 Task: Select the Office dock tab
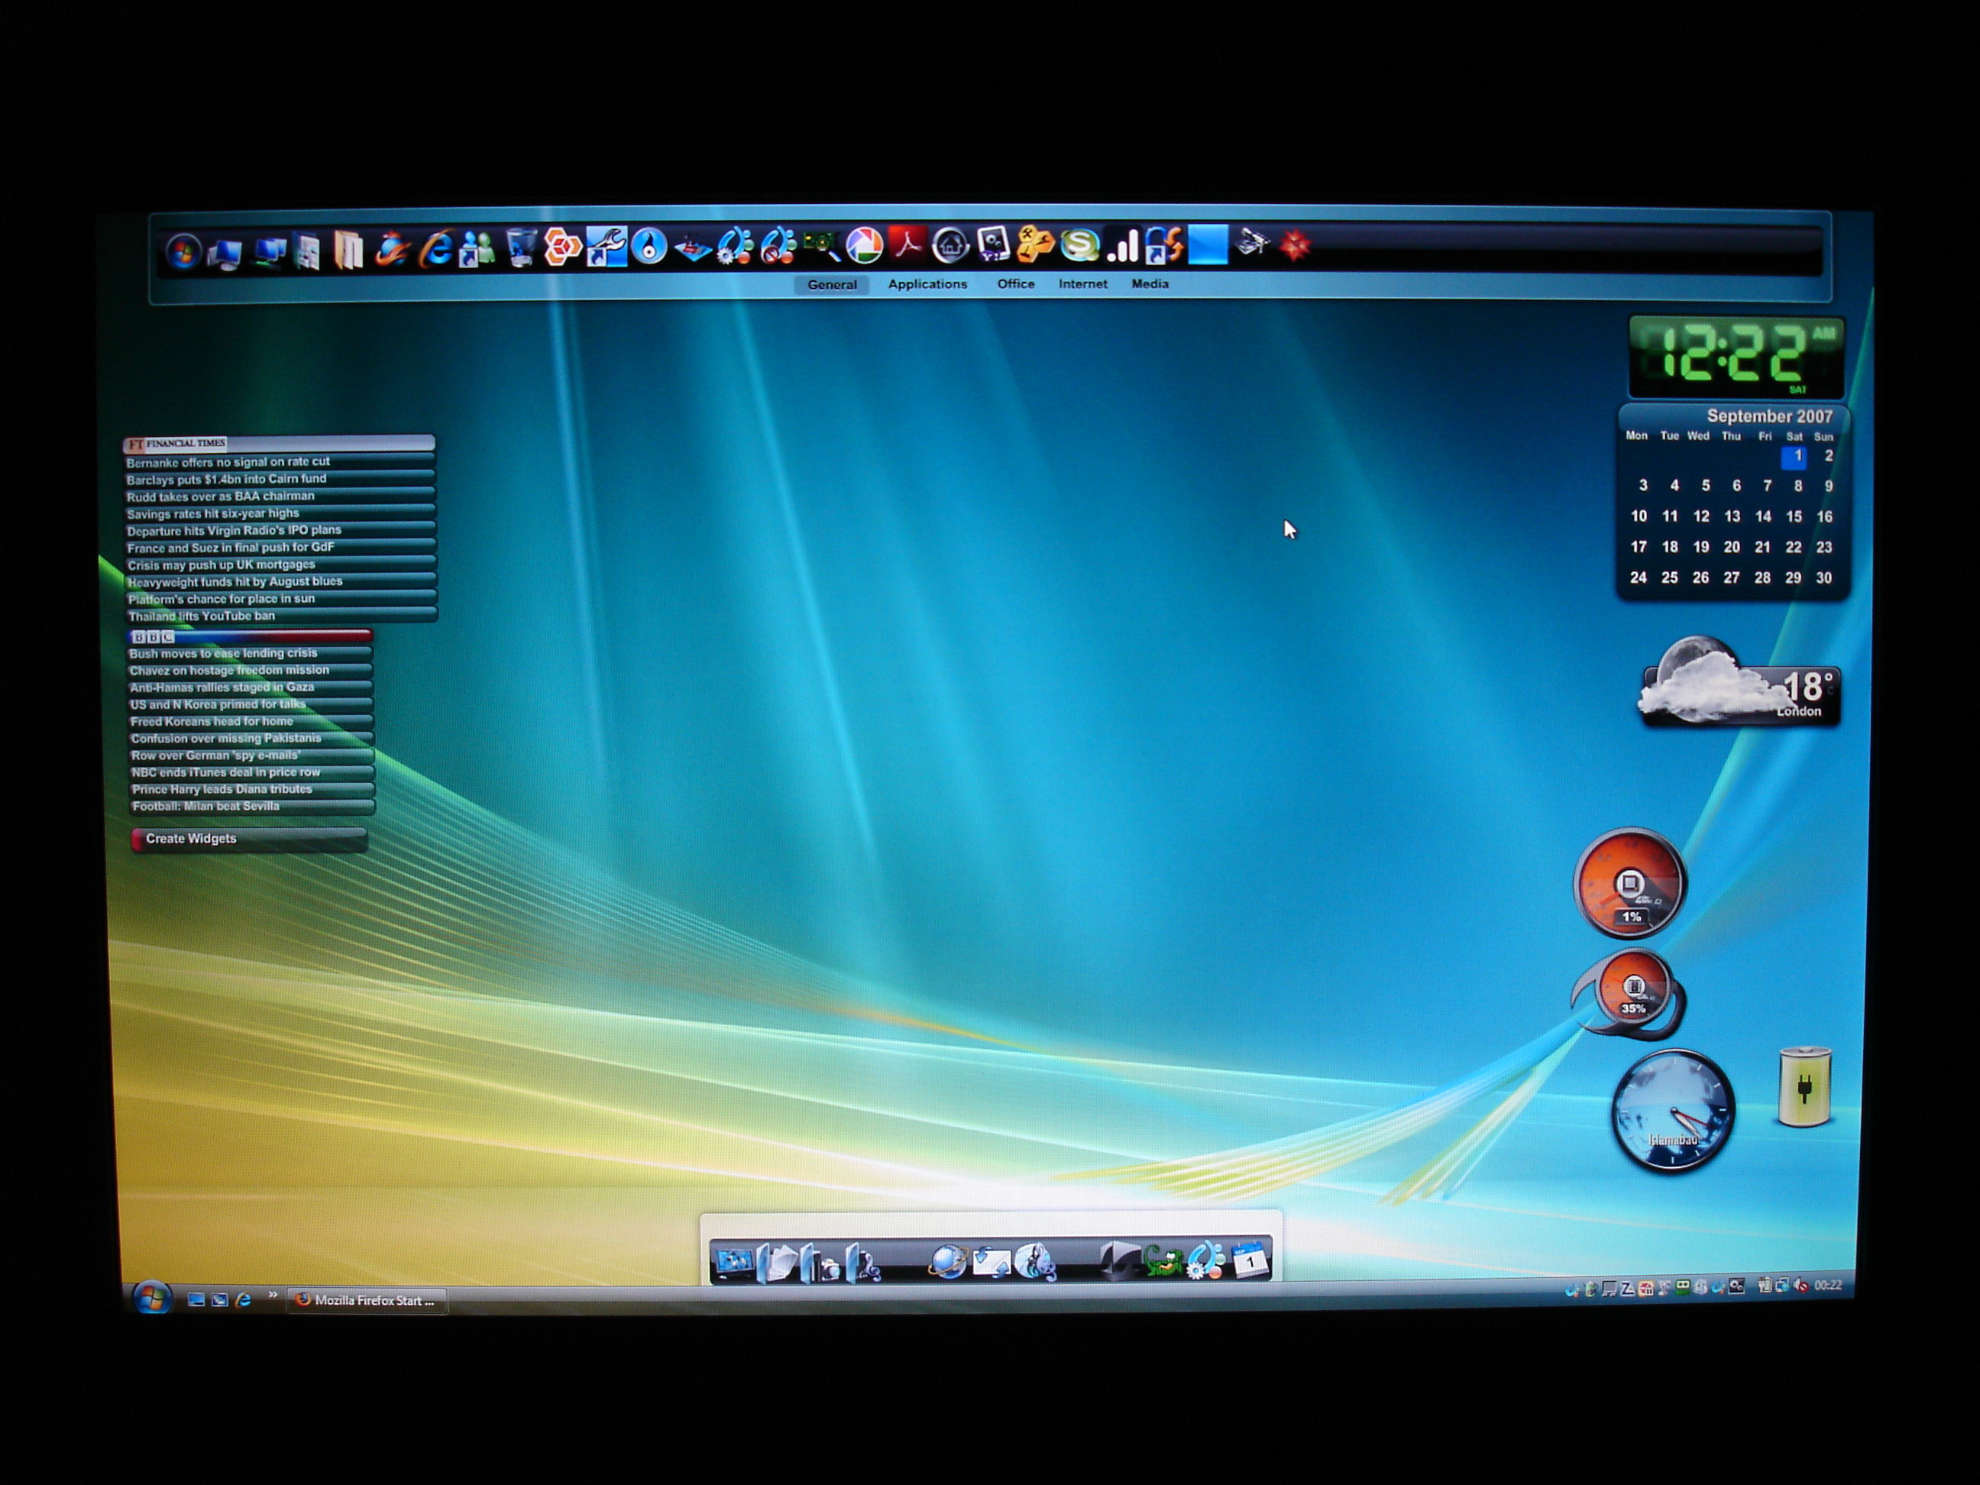(1016, 283)
